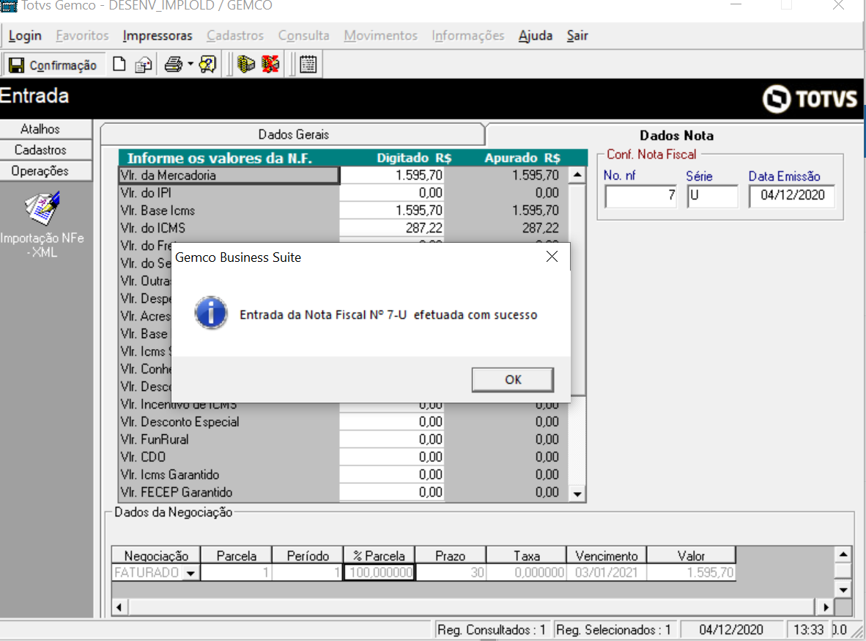866x641 pixels.
Task: Open the Cadastros menu in menu bar
Action: 235,36
